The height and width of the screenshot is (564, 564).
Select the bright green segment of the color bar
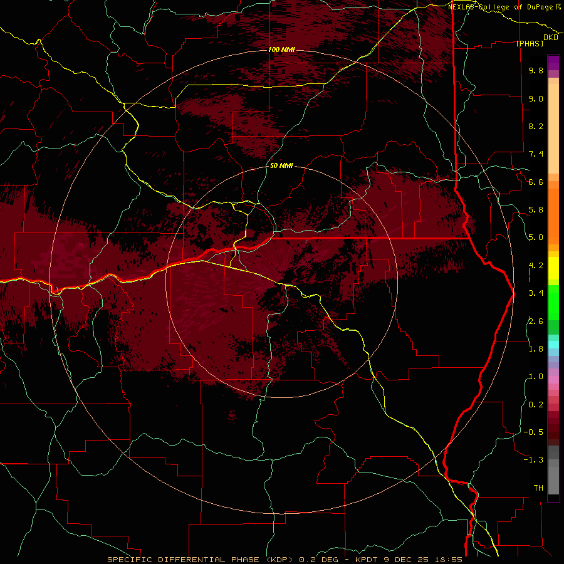553,303
